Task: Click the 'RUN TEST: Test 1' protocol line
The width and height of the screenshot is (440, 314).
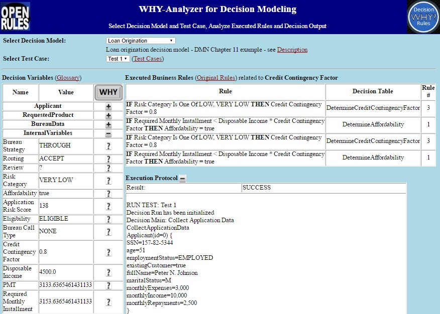Action: click(x=151, y=205)
